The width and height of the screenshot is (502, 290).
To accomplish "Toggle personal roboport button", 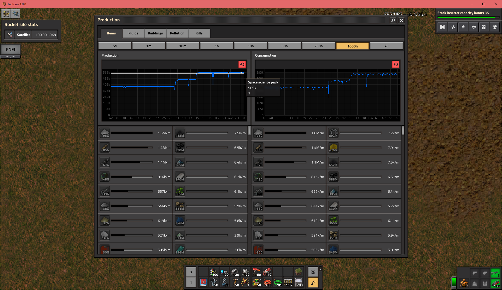I will (x=313, y=272).
